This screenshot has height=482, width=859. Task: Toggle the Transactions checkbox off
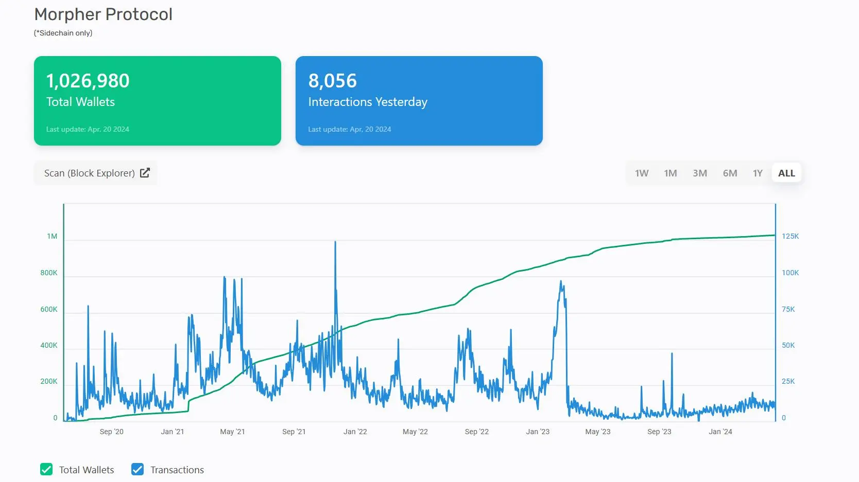(x=138, y=469)
